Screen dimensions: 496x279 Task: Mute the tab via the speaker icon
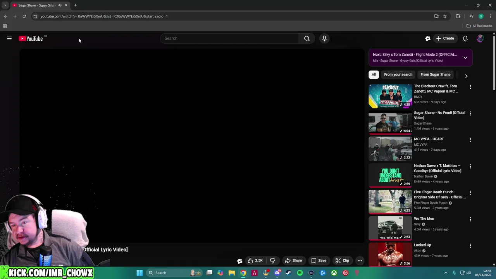[60, 5]
